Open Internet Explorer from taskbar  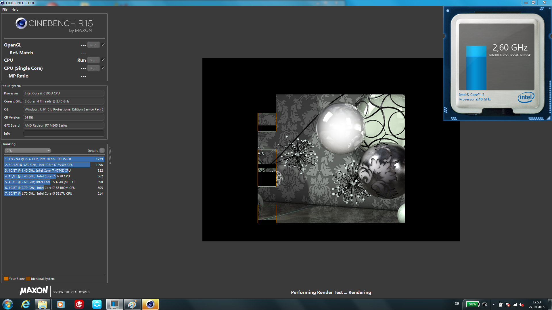point(26,304)
